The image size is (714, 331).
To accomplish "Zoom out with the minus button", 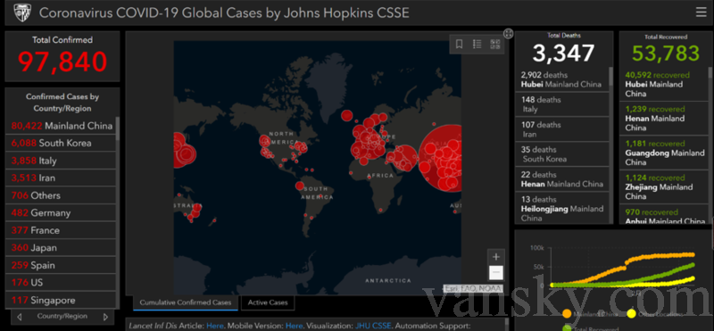I will click(496, 272).
